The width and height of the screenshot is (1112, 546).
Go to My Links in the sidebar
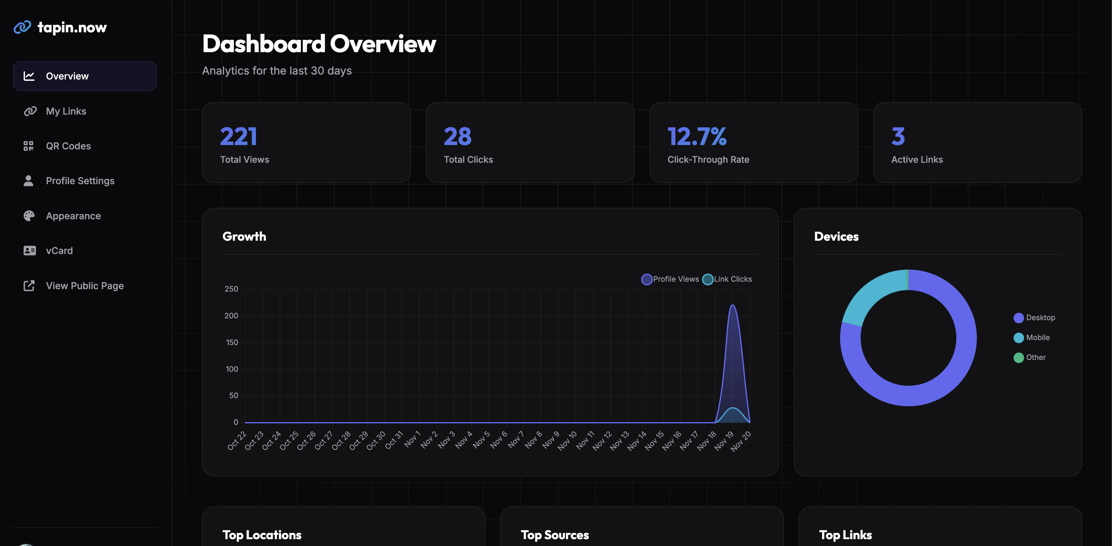pos(85,111)
